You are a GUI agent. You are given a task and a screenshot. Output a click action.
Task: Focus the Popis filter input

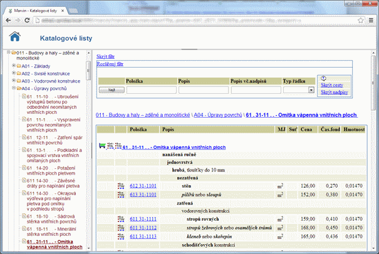coord(204,90)
